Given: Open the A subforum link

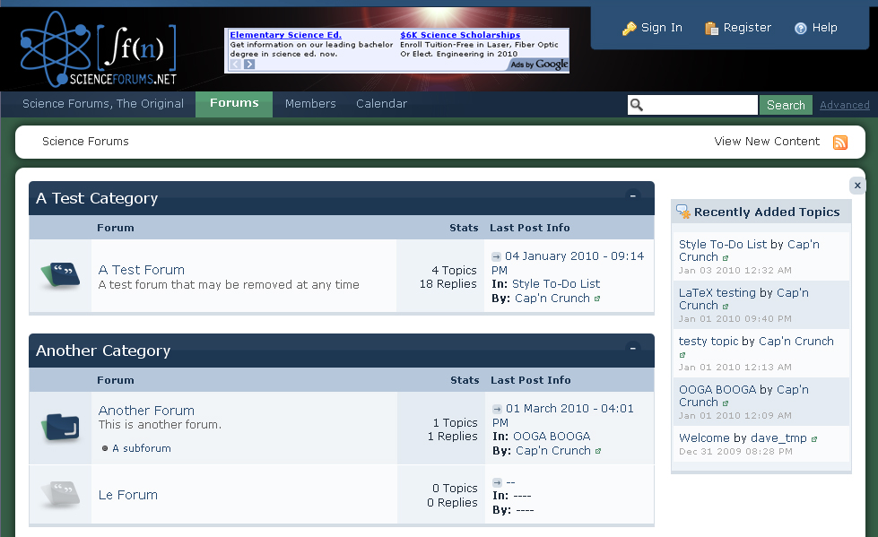Looking at the screenshot, I should click(x=141, y=448).
